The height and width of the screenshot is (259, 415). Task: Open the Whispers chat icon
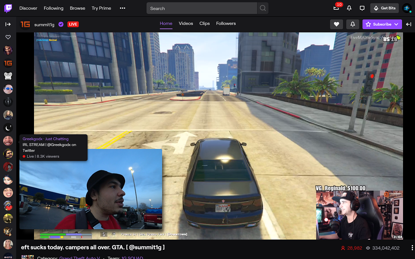362,8
